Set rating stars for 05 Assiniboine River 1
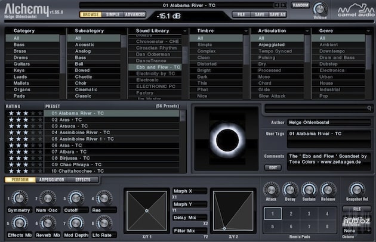Screen dimensions: 376x242 pyautogui.click(x=26, y=139)
